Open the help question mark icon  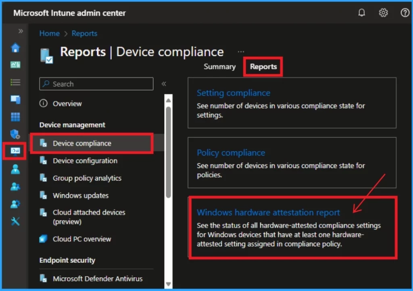405,12
